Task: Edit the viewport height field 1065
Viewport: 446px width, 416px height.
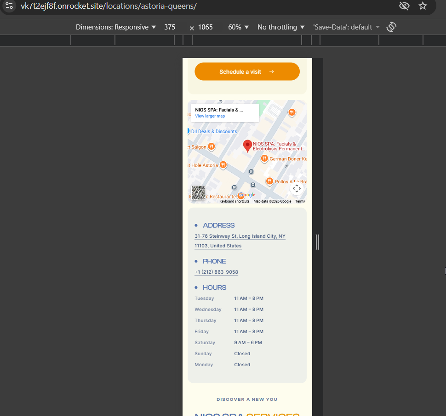Action: pos(206,27)
